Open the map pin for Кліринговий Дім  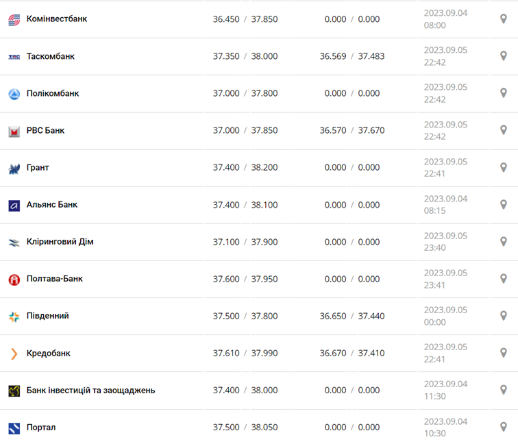click(504, 242)
